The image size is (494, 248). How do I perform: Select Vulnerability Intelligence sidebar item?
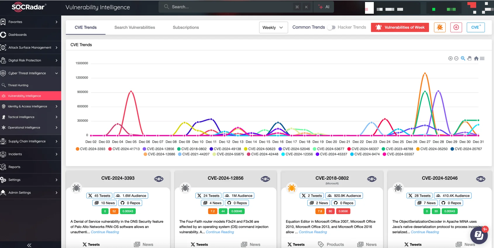30,96
